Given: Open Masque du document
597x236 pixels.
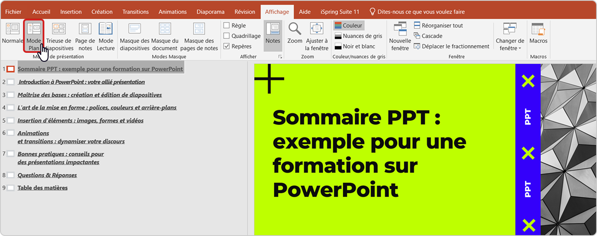Looking at the screenshot, I should click(x=165, y=37).
